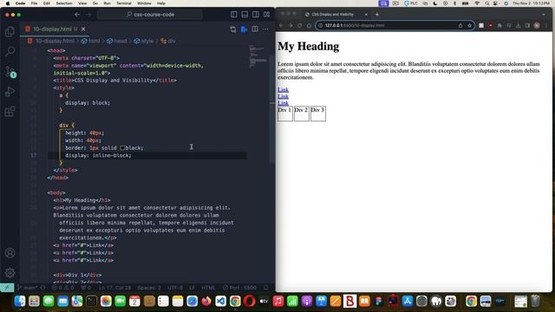Image resolution: width=555 pixels, height=312 pixels.
Task: Toggle the primary side bar layout icon
Action: click(233, 15)
